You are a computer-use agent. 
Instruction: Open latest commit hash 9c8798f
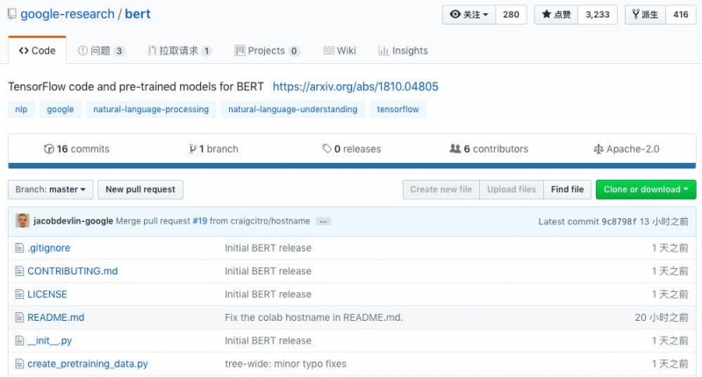point(620,221)
